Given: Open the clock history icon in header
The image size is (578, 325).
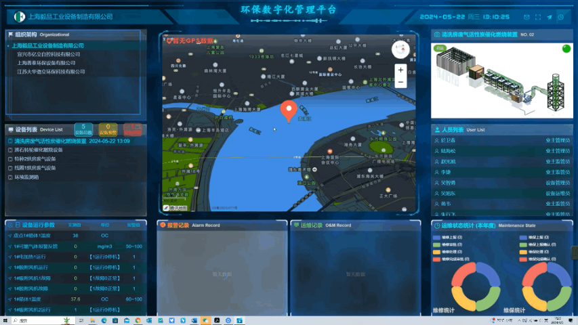Looking at the screenshot, I should (x=560, y=17).
